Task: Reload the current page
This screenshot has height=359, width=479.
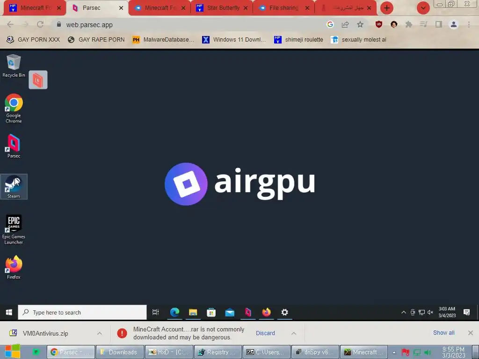Action: click(40, 24)
